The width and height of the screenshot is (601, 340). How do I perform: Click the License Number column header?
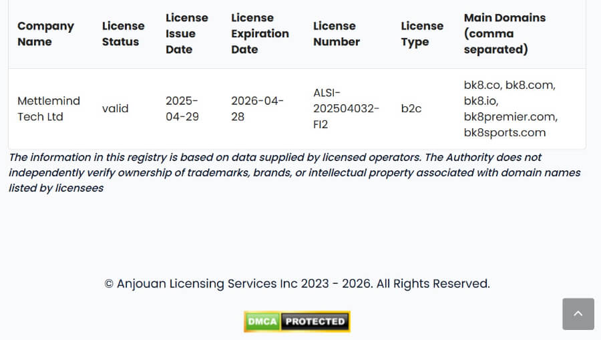coord(336,34)
